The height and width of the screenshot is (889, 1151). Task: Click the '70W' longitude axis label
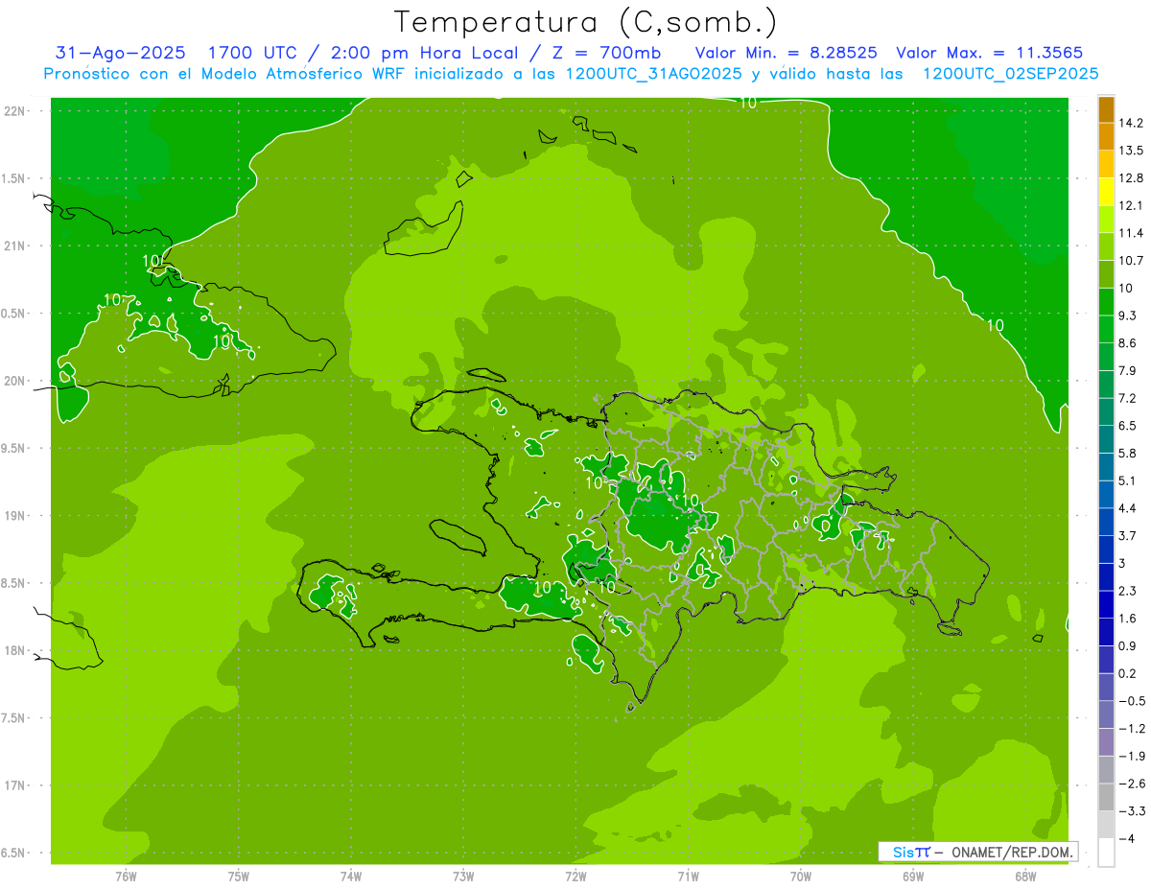tap(801, 877)
